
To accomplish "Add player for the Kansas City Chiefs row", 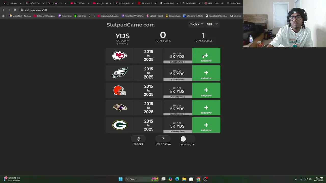I will 206,55.
